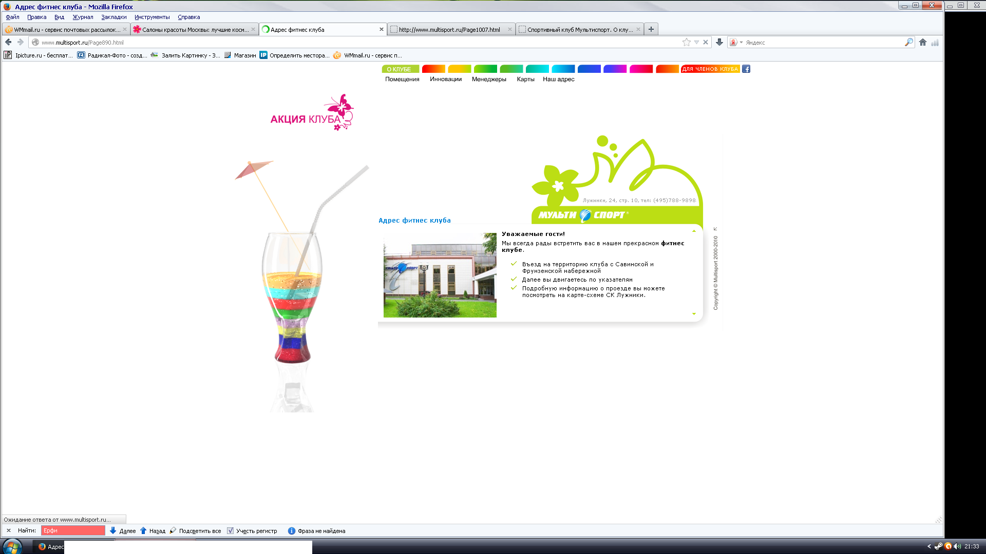
Task: Open the Инновации submenu link
Action: [446, 79]
